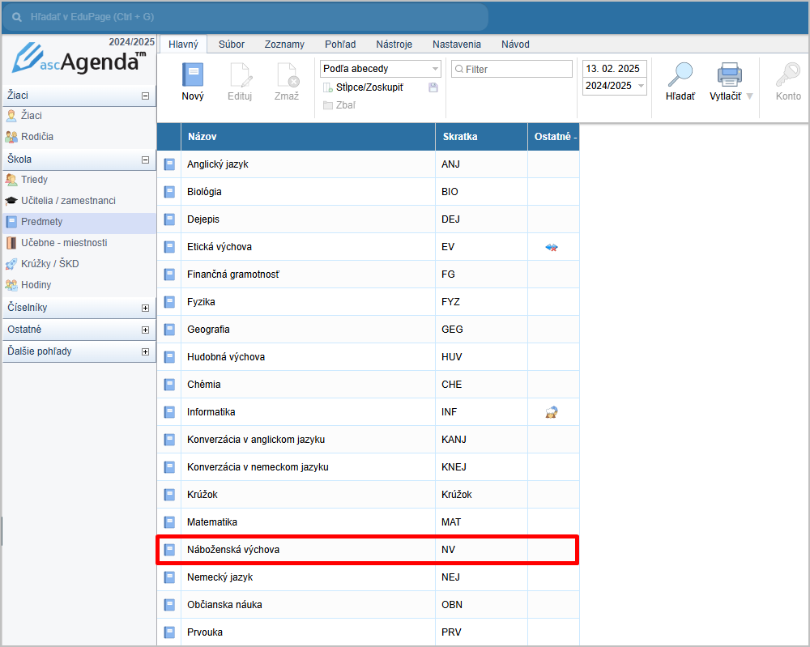This screenshot has width=810, height=647.
Task: Open the Podľa abecedy sort dropdown
Action: pos(381,69)
